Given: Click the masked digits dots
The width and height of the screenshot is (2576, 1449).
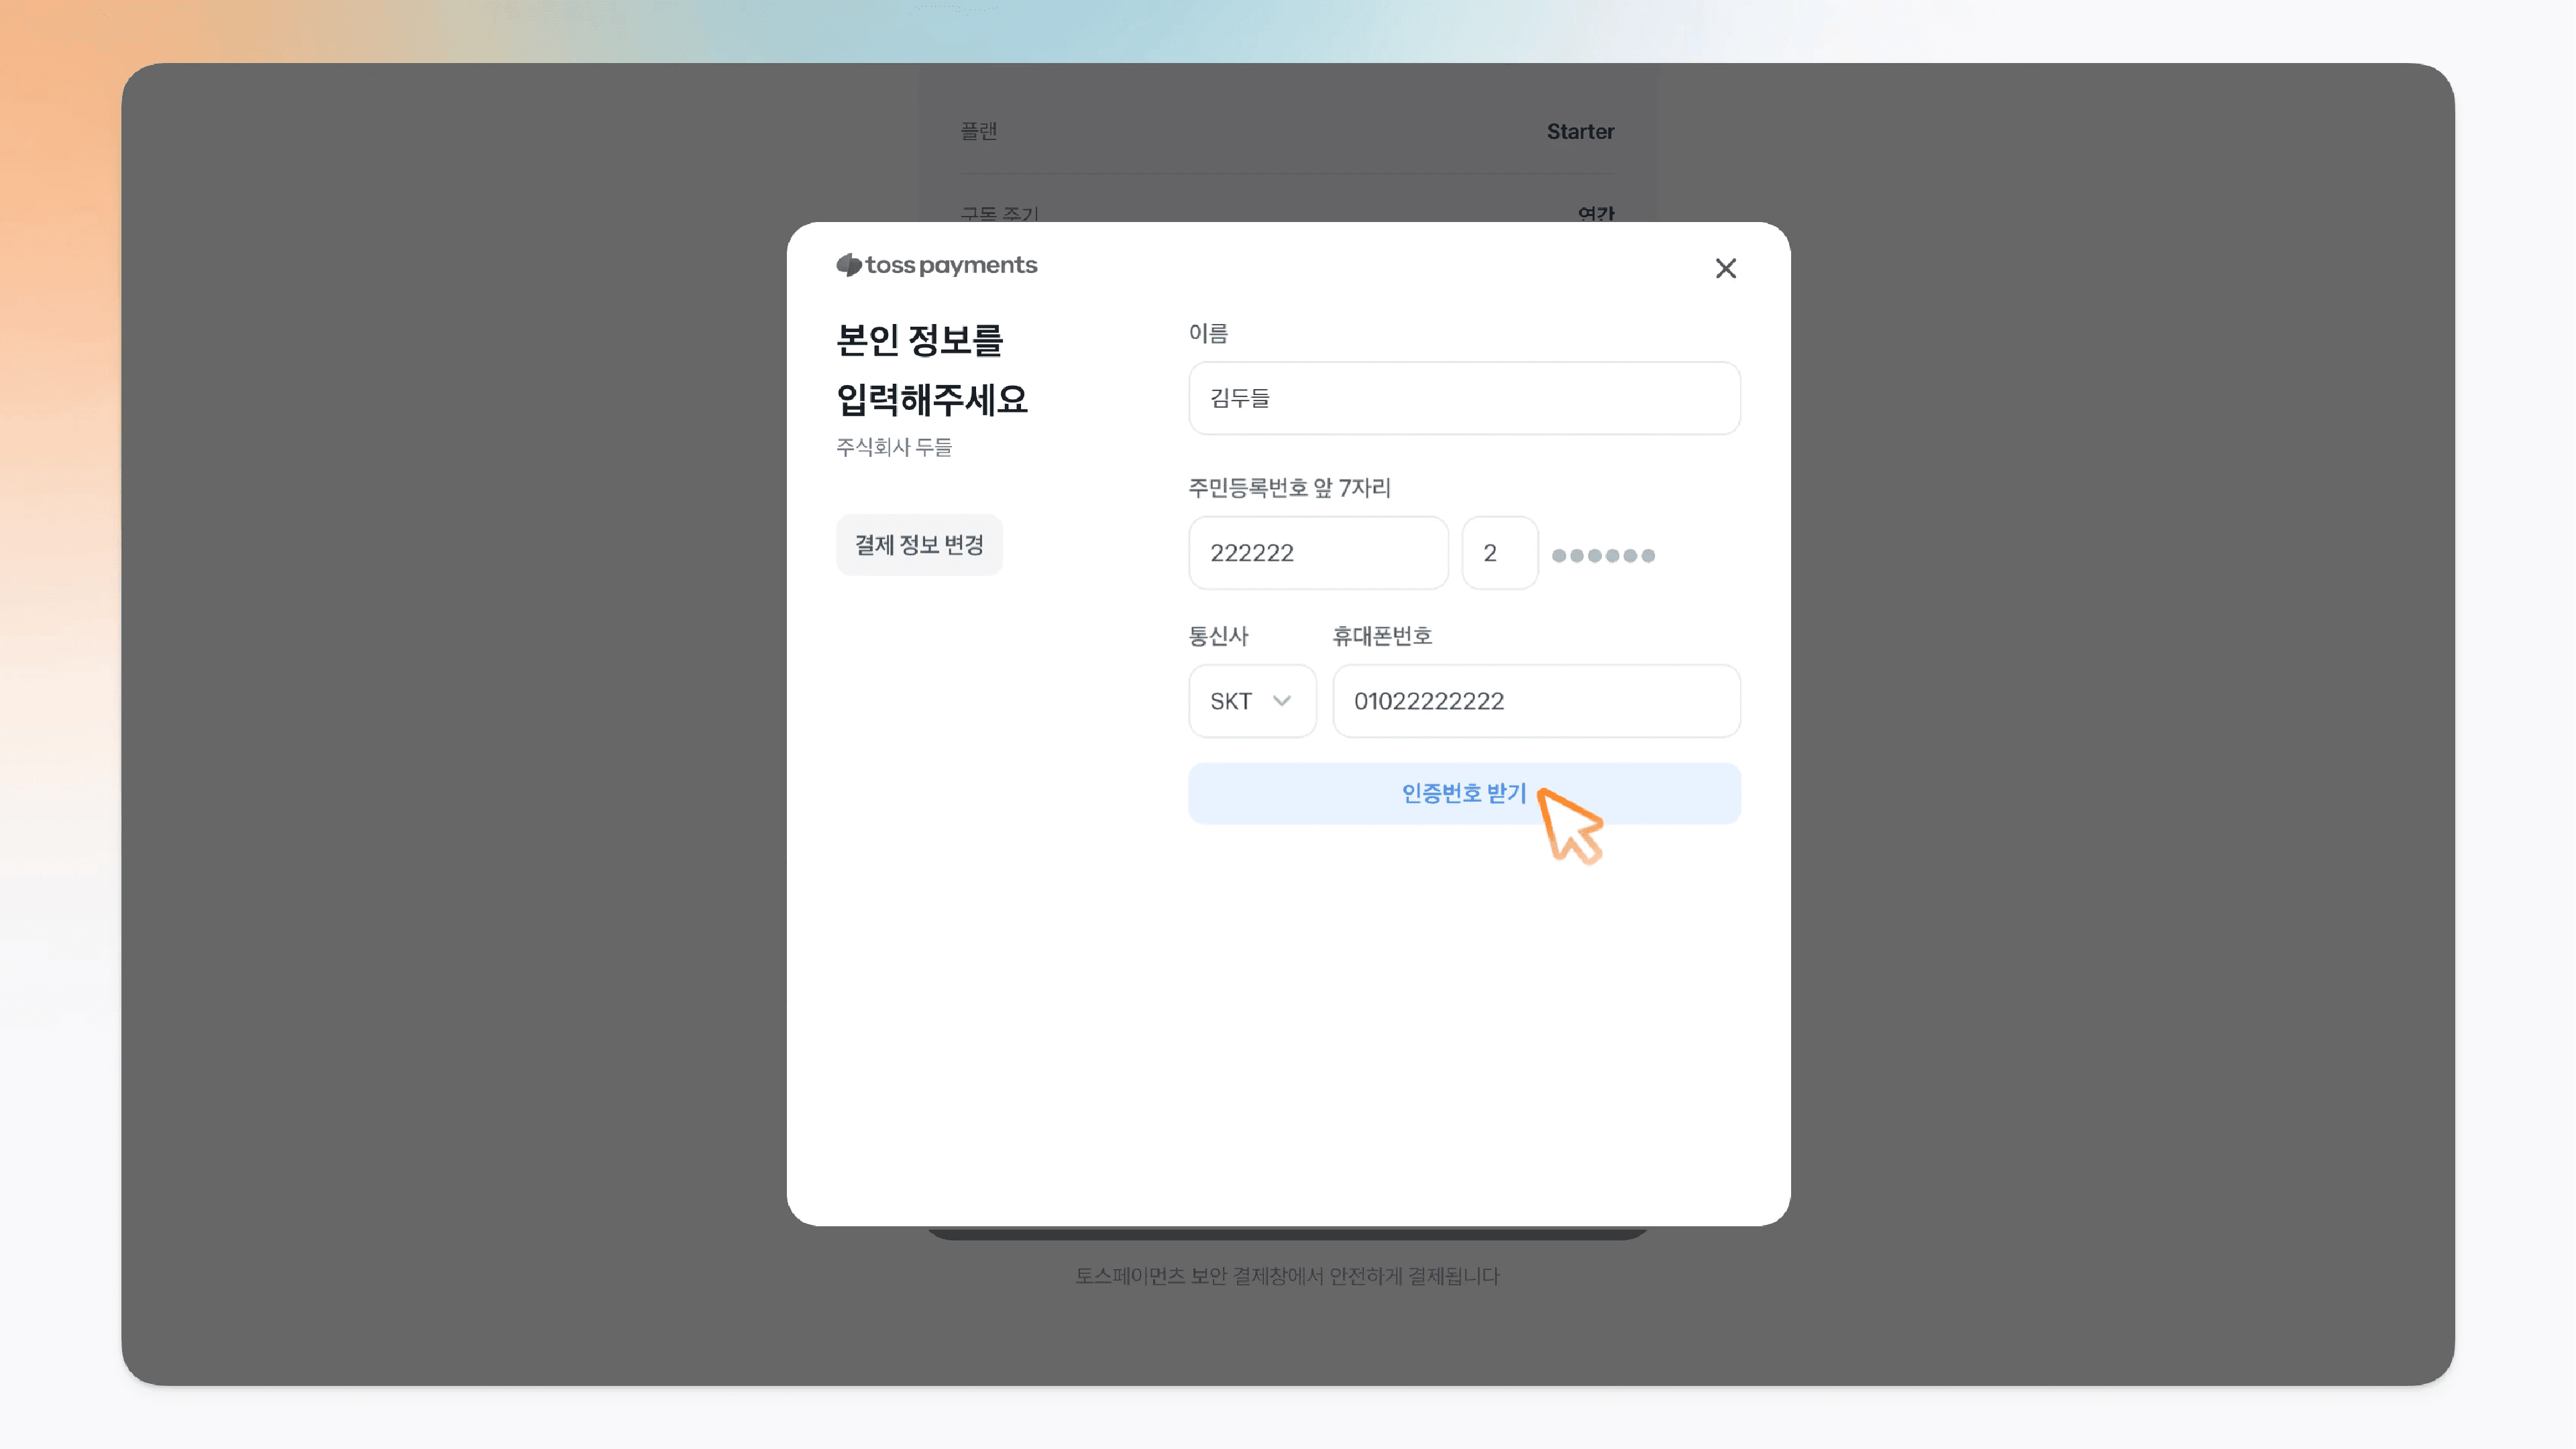Looking at the screenshot, I should [1603, 555].
